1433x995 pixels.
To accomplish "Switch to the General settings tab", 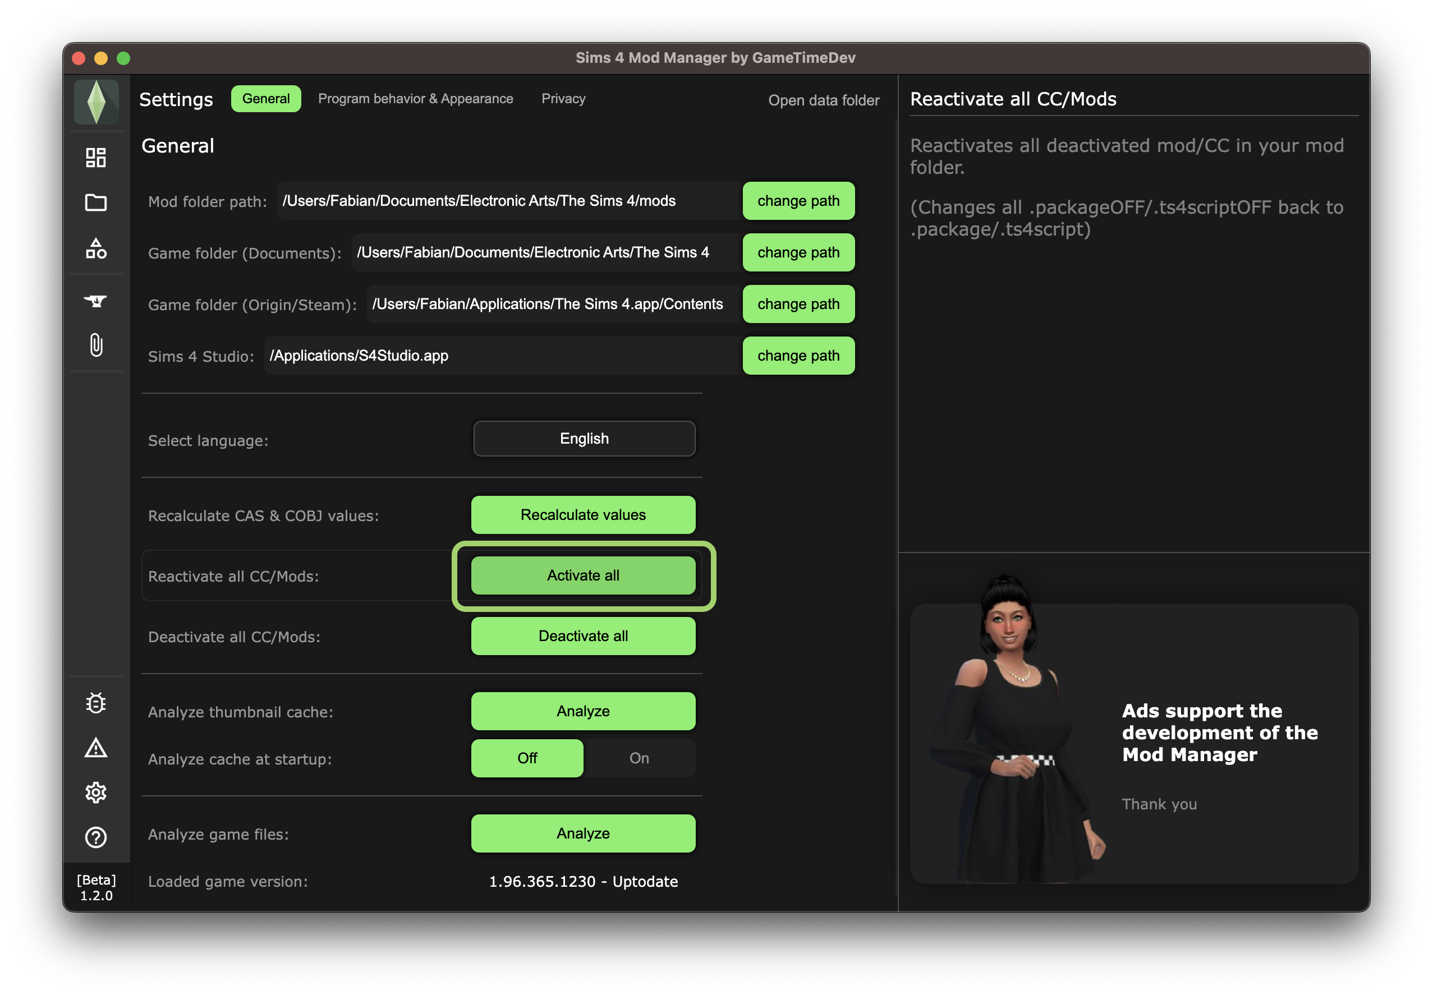I will [265, 99].
